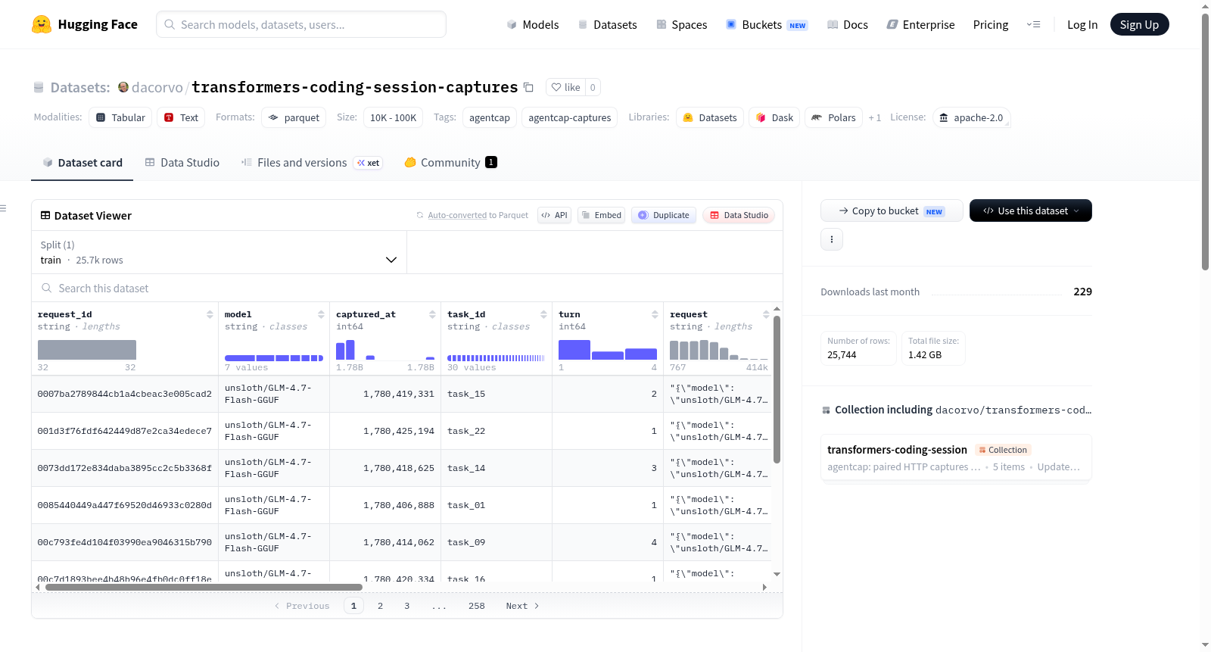
Task: Click the table horizontal scrollbar
Action: pos(204,587)
